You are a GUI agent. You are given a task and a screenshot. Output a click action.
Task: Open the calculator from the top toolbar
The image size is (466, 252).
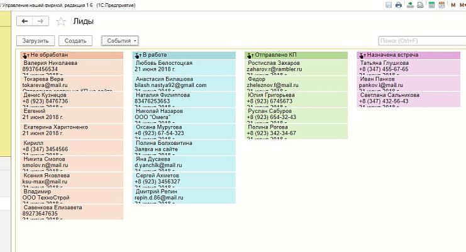point(431,5)
